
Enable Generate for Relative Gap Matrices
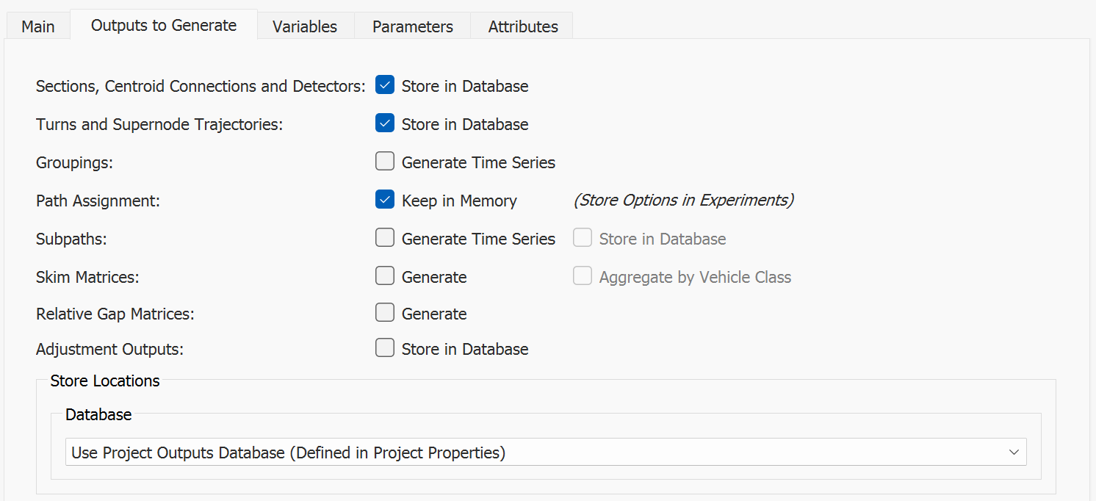[385, 313]
